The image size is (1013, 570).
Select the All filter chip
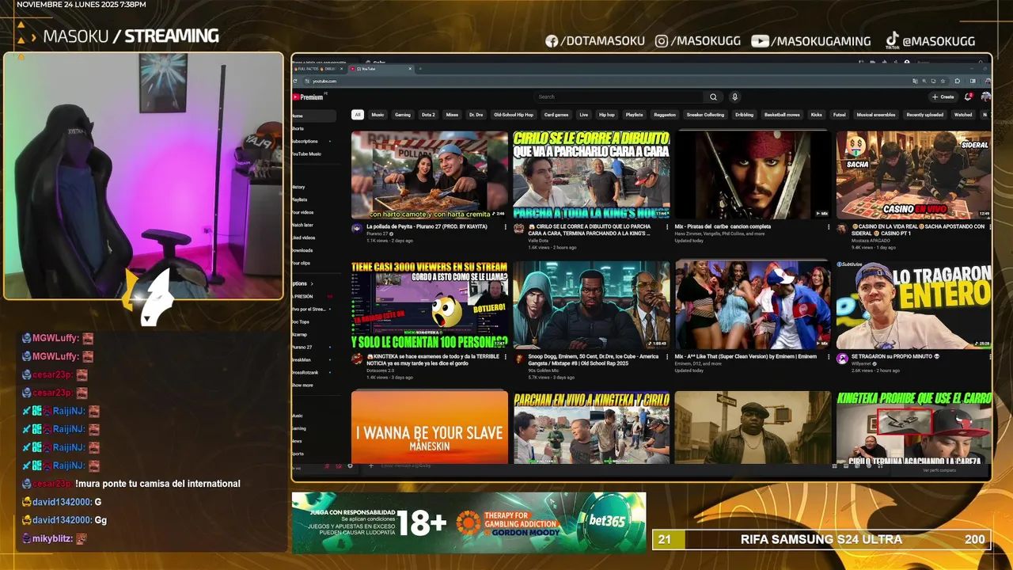358,115
